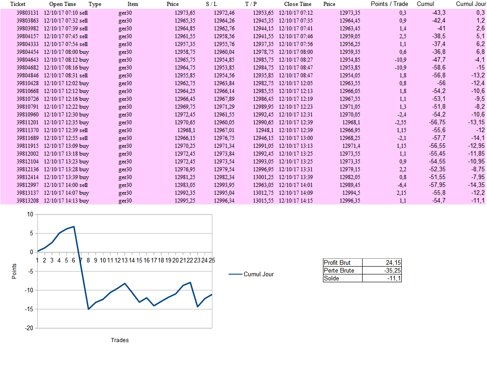Select the T / P column header
The image size is (487, 390).
[251, 4]
